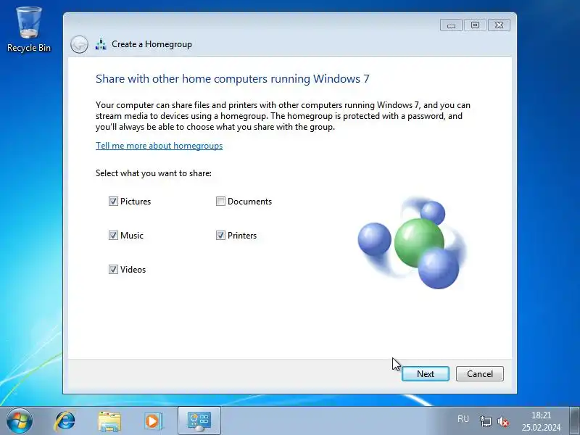580x435 pixels.
Task: Open Tell me more about homegroups link
Action: 159,146
